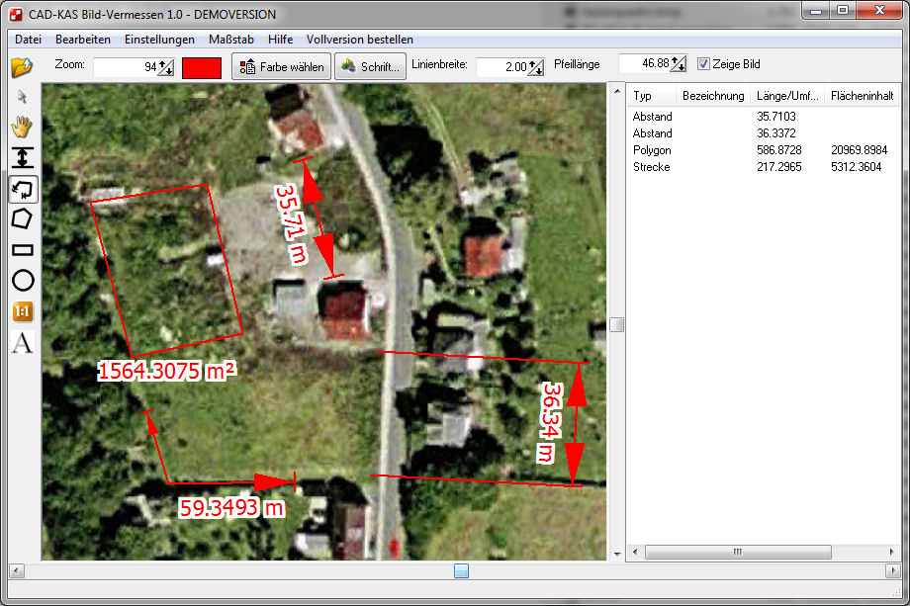Click the open file folder icon
The height and width of the screenshot is (606, 910).
(x=22, y=67)
